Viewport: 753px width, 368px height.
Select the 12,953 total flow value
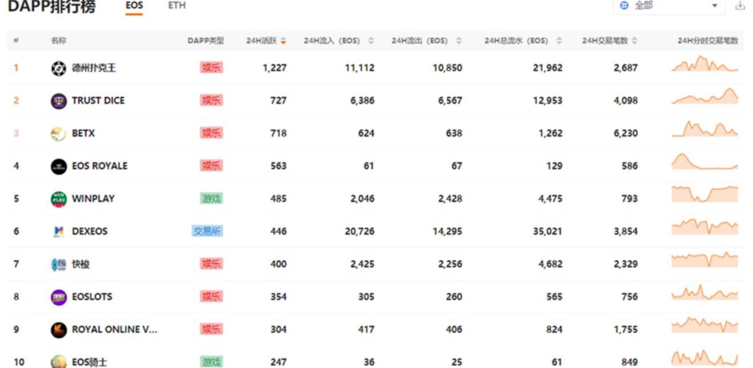click(547, 101)
